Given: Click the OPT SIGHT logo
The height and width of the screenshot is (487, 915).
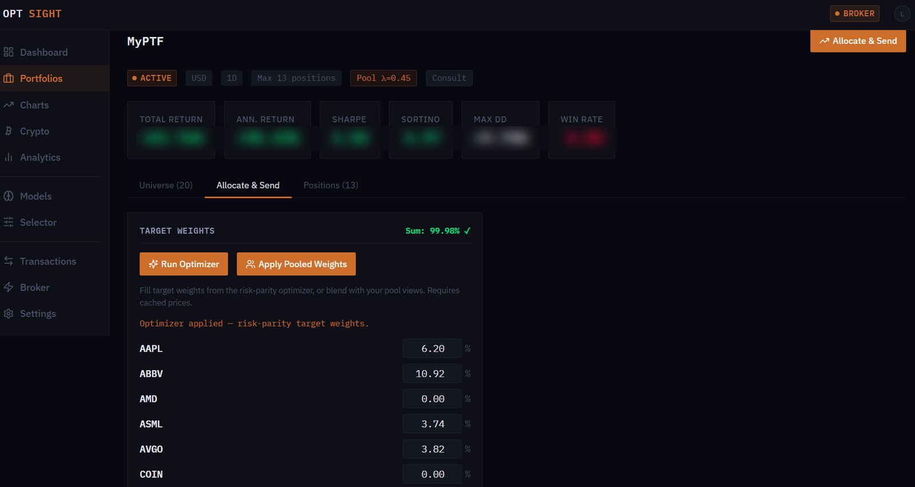Looking at the screenshot, I should click(x=32, y=14).
